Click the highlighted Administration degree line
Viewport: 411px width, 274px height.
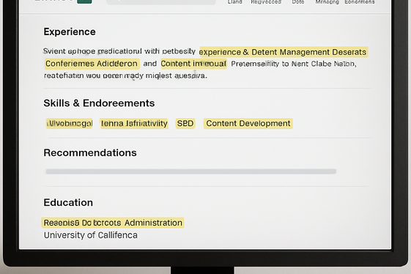113,223
